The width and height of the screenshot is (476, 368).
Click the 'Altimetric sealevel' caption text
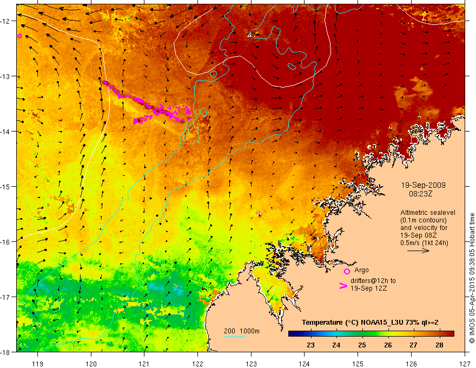pyautogui.click(x=428, y=213)
